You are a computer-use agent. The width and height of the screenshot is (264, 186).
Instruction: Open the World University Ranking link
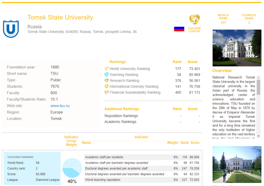click(x=129, y=69)
